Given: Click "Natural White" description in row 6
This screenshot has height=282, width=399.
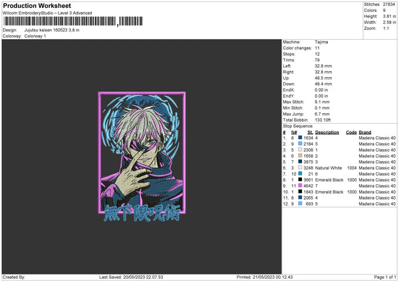Looking at the screenshot, I should (329, 168).
